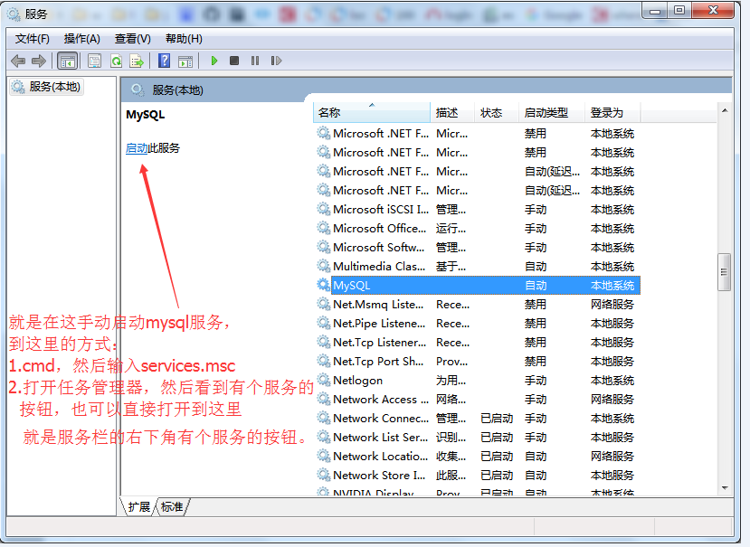Select the Network Access ... service
Screen dimensions: 750x547
pos(479,399)
